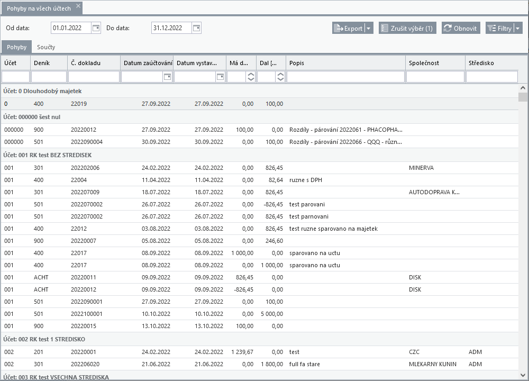Sort by the Společnost column header
529x381 pixels.
click(435, 63)
